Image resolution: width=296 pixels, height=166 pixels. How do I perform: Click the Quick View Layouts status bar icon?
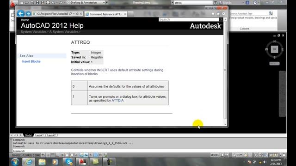point(222,155)
